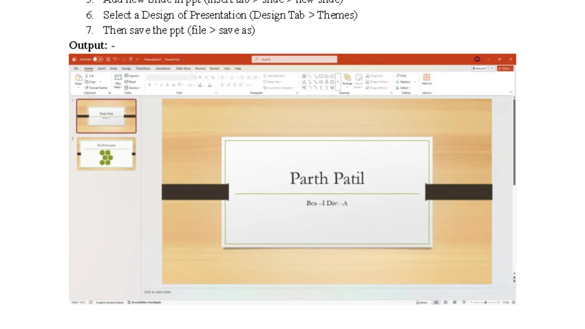Toggle the Notes pane from the status bar
This screenshot has height=329, width=585.
pos(422,302)
